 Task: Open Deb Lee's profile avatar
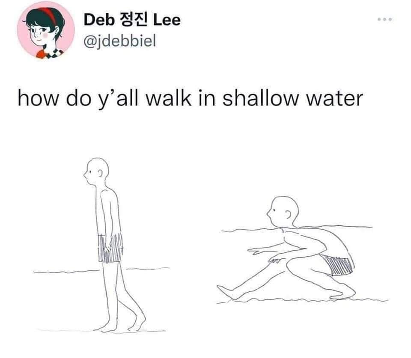pyautogui.click(x=46, y=30)
